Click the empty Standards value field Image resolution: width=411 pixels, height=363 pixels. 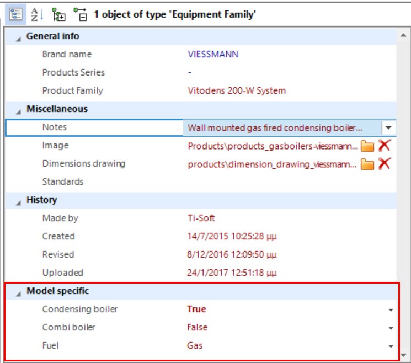tap(287, 182)
